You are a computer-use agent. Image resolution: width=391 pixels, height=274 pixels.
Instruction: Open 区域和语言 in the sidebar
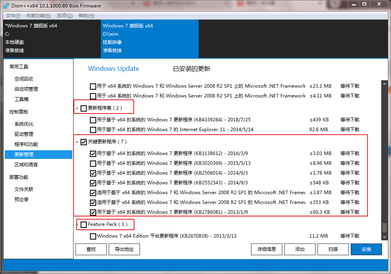pyautogui.click(x=26, y=165)
